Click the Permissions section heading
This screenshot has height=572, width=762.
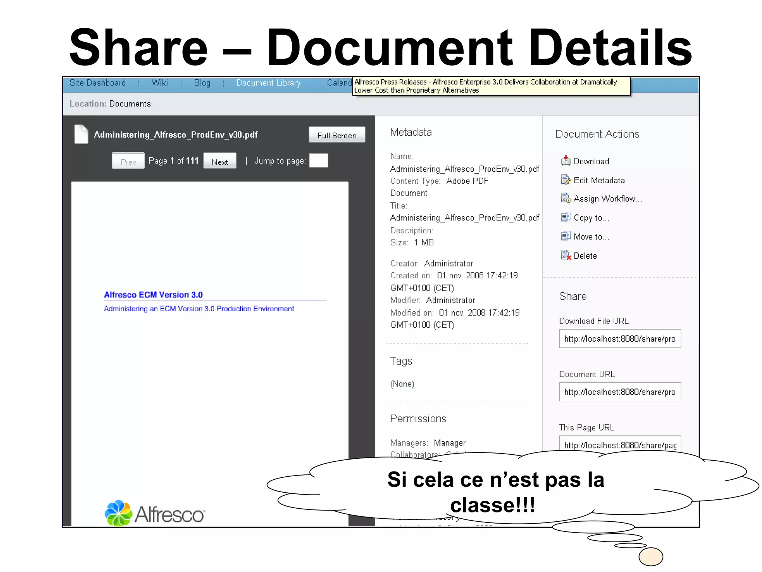coord(418,419)
